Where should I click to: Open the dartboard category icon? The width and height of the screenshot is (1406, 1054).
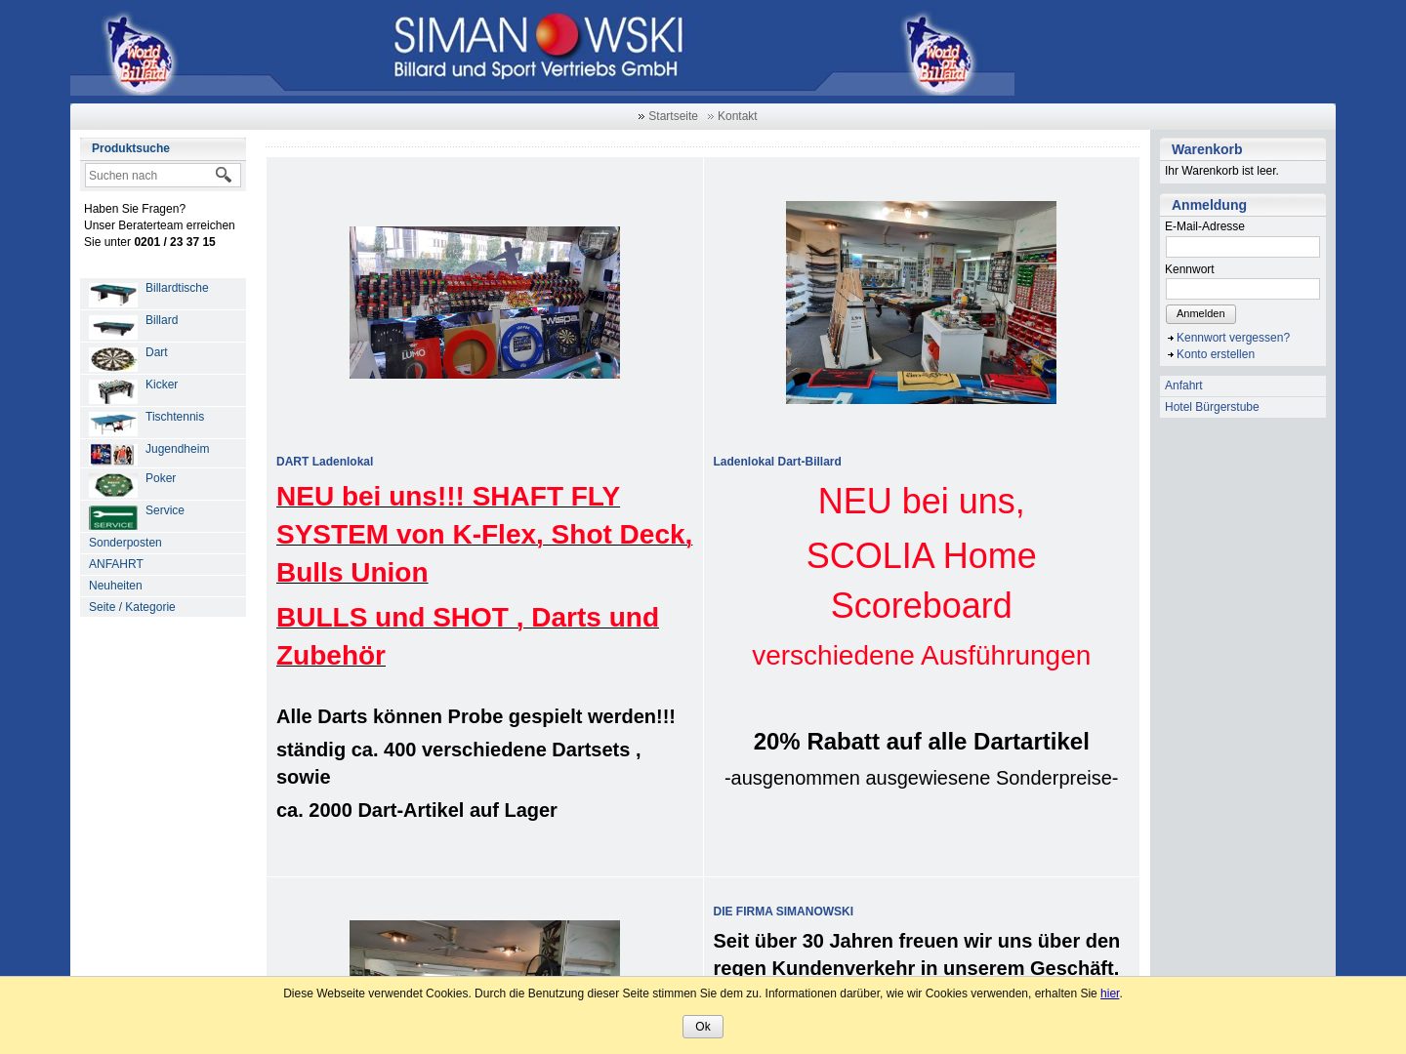pyautogui.click(x=113, y=358)
